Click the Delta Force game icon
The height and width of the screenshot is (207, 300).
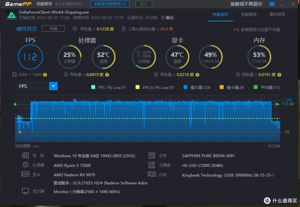[x=12, y=15]
